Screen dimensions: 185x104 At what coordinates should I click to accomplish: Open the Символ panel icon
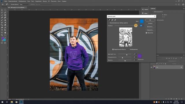coord(143,10)
